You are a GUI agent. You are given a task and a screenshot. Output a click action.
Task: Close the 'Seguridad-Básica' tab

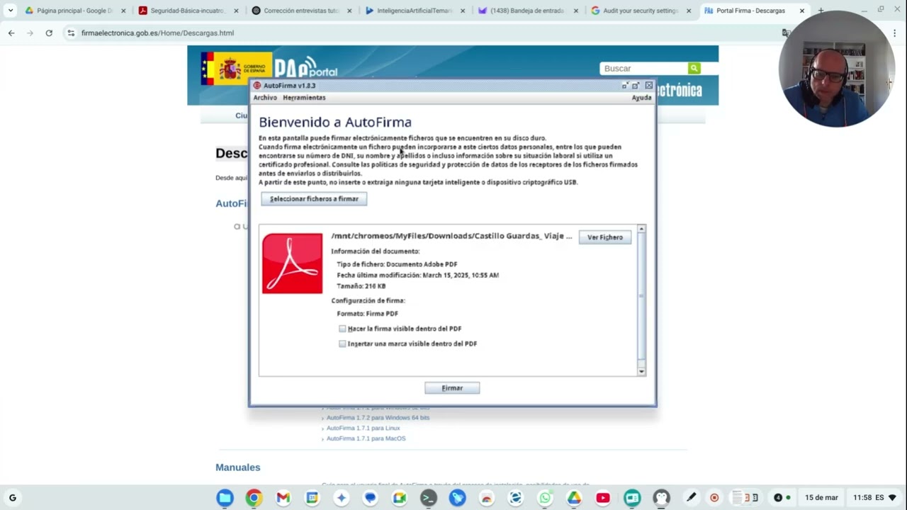237,11
